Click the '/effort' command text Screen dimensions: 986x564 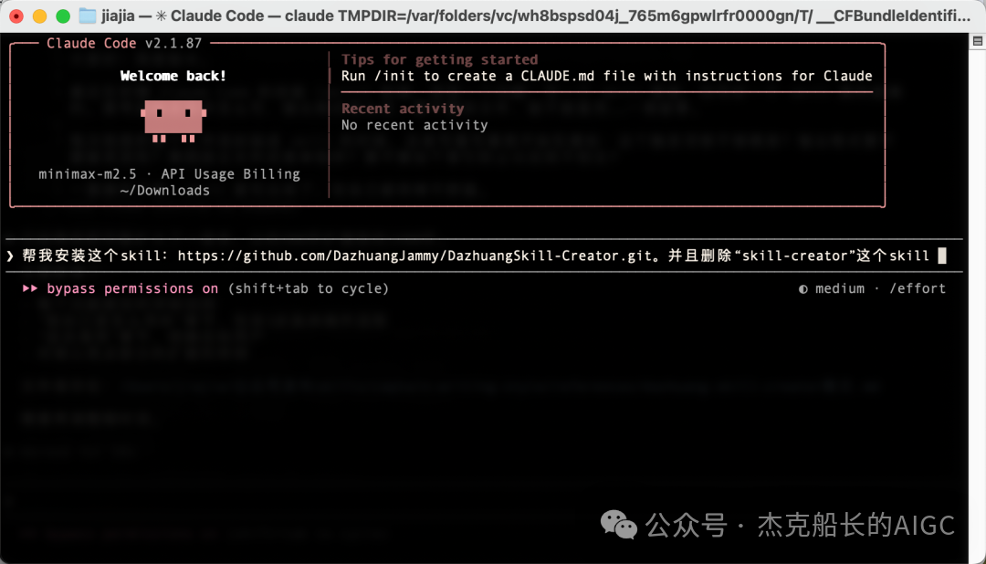918,288
